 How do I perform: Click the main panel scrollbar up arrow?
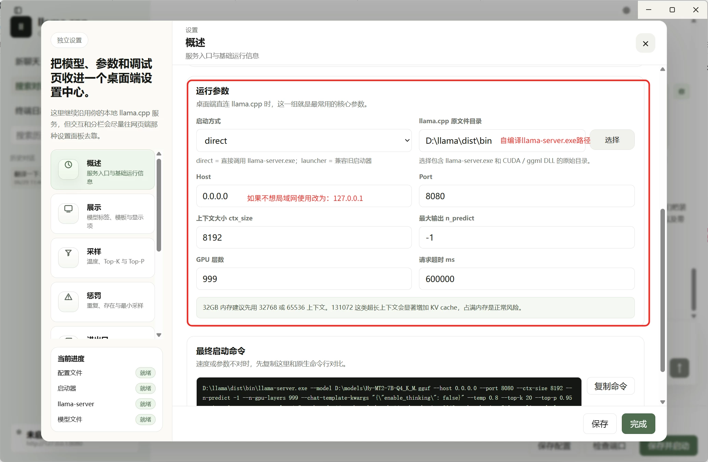click(x=663, y=69)
